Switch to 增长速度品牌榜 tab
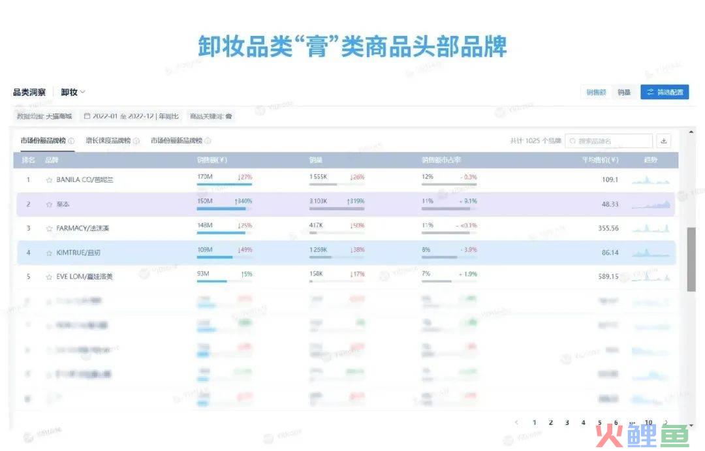The image size is (705, 451). [108, 141]
